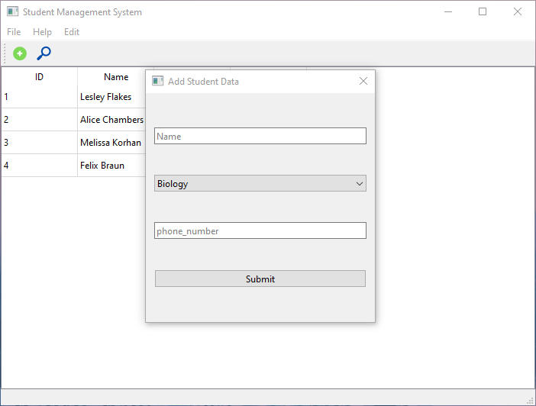Close the Add Student Data dialog
536x406 pixels.
point(363,81)
